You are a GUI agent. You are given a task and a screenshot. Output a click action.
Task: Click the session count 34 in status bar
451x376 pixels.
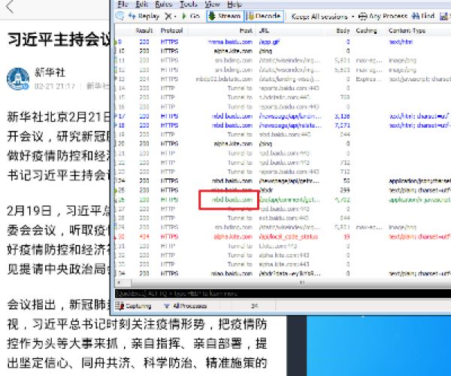pyautogui.click(x=254, y=306)
